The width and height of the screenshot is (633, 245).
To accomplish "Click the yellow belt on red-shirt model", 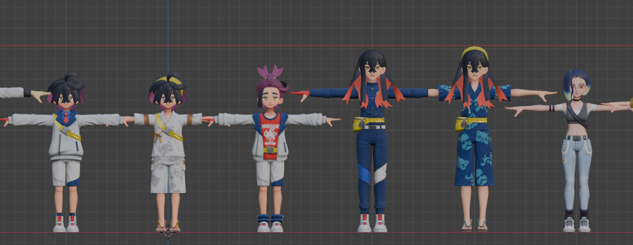I will point(270,150).
